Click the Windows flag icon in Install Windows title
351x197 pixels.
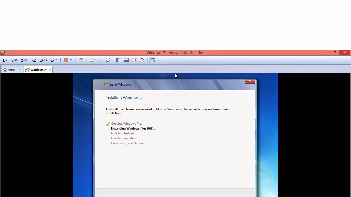coord(106,84)
